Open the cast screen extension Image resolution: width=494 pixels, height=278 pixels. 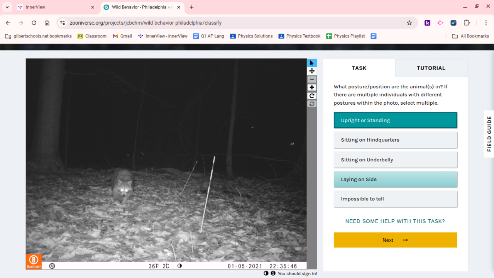(453, 23)
